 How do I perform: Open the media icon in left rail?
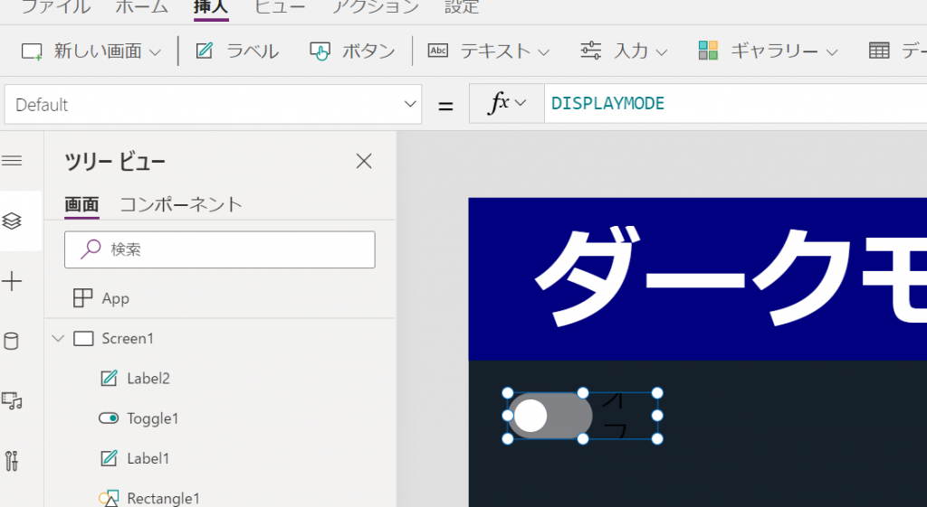[12, 400]
